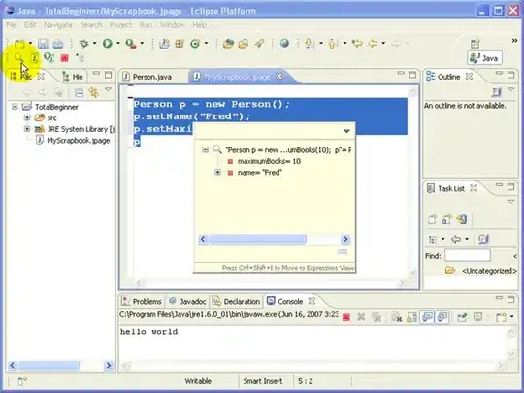Click the Print icon in the toolbar
The width and height of the screenshot is (524, 393).
pos(58,44)
